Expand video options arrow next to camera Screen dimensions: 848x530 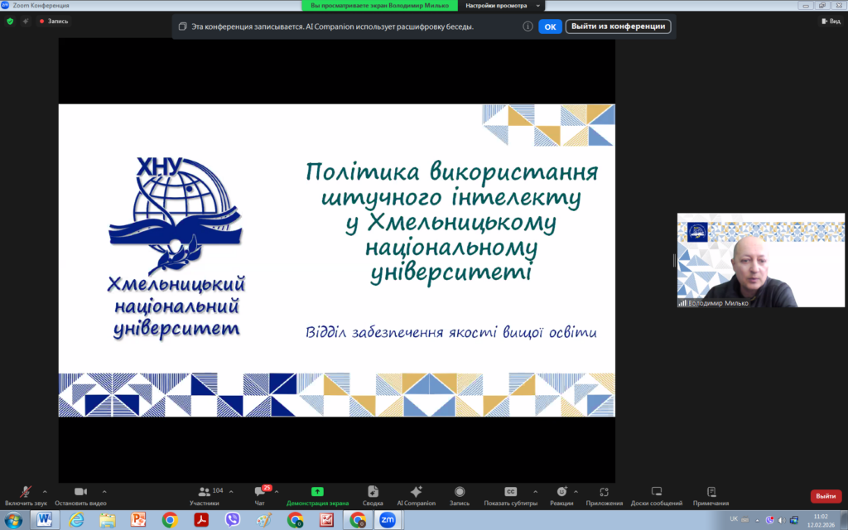tap(104, 491)
